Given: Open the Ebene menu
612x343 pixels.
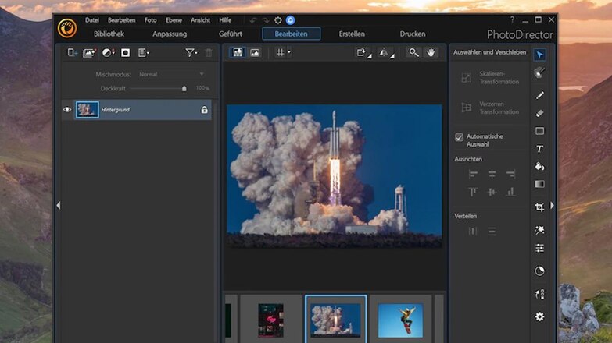Looking at the screenshot, I should pyautogui.click(x=174, y=19).
